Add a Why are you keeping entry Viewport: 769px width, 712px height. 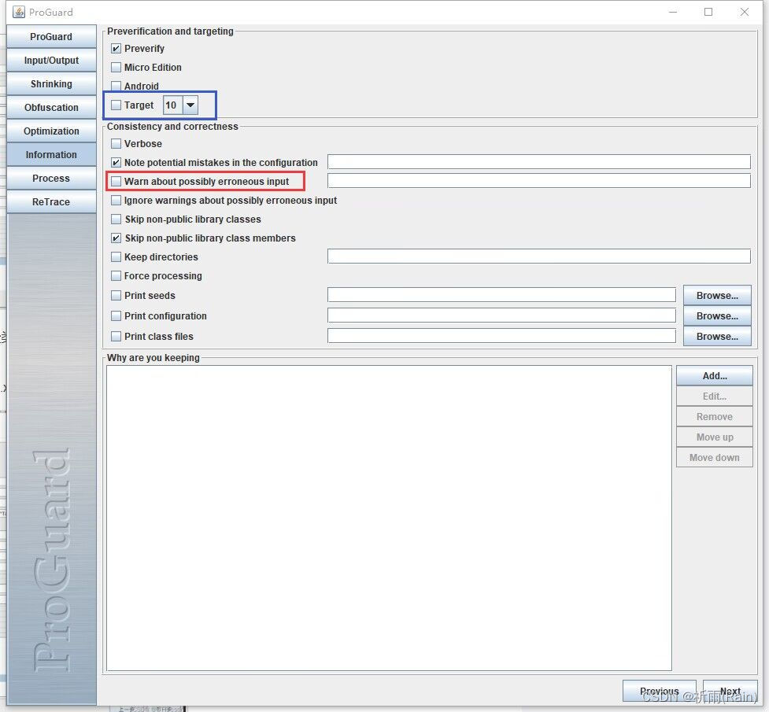715,375
